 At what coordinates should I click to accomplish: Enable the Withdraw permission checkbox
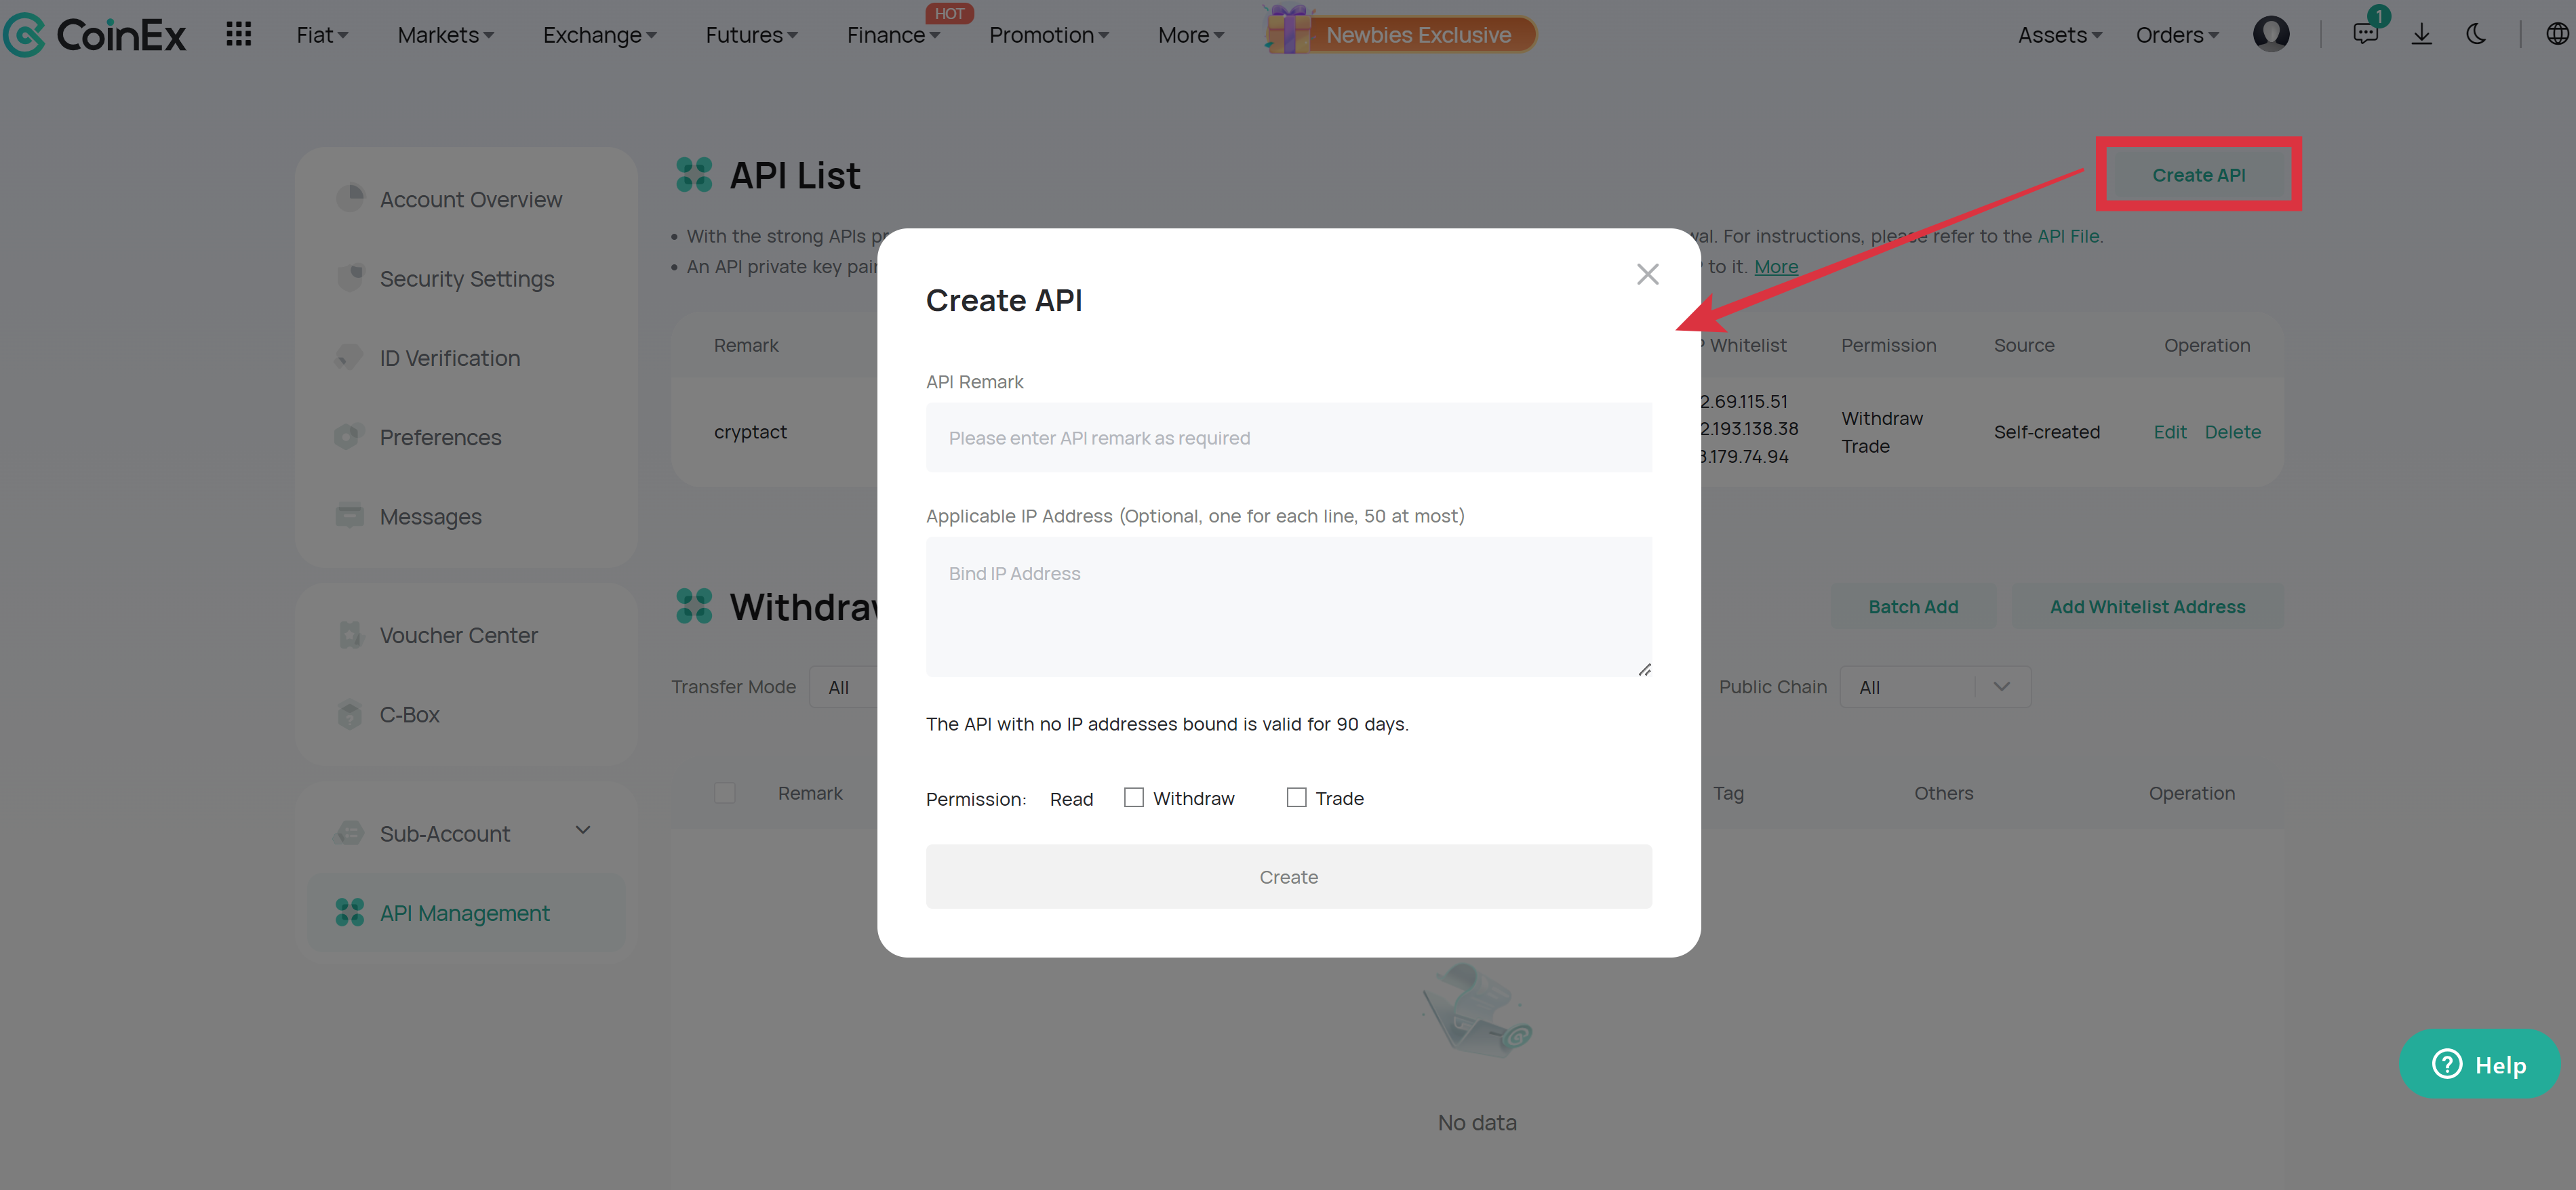click(x=1133, y=798)
